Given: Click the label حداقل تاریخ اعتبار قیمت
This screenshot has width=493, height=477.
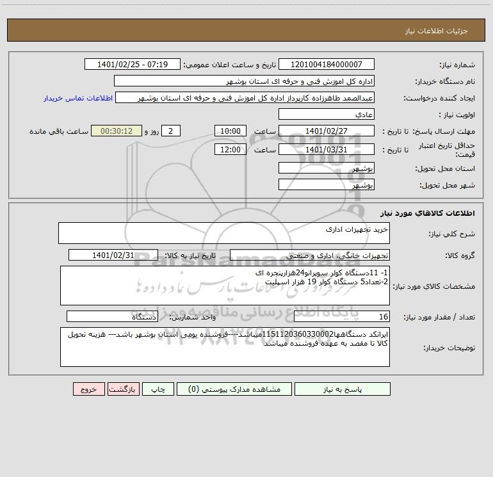Looking at the screenshot, I should click(447, 150).
